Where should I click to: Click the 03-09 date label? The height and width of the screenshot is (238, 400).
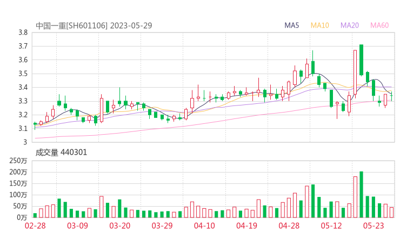pos(77,226)
